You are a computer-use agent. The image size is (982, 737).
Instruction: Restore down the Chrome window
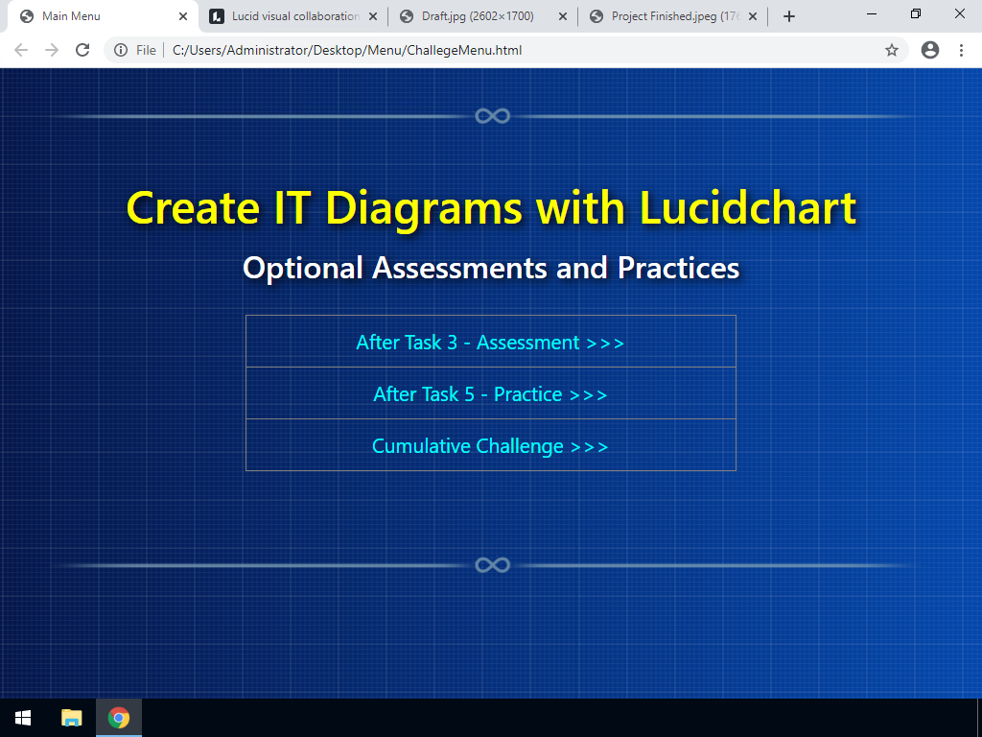tap(916, 13)
